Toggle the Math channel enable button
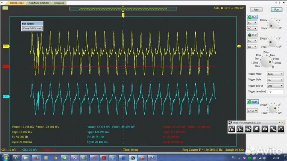The width and height of the screenshot is (287, 161). click(252, 102)
